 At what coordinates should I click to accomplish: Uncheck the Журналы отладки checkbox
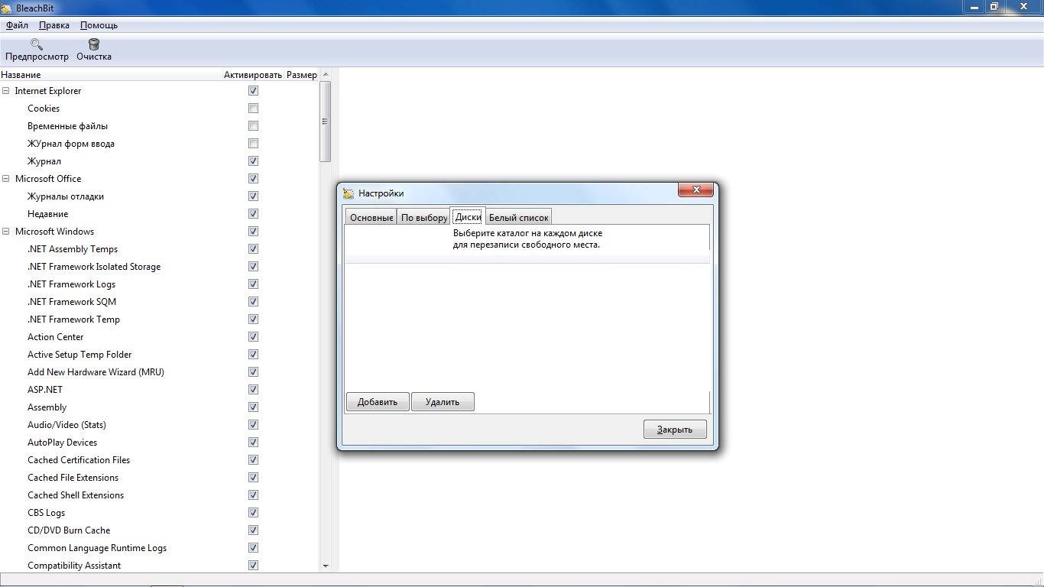[253, 196]
